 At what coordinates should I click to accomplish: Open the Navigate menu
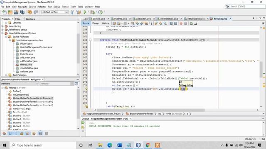tap(22, 7)
